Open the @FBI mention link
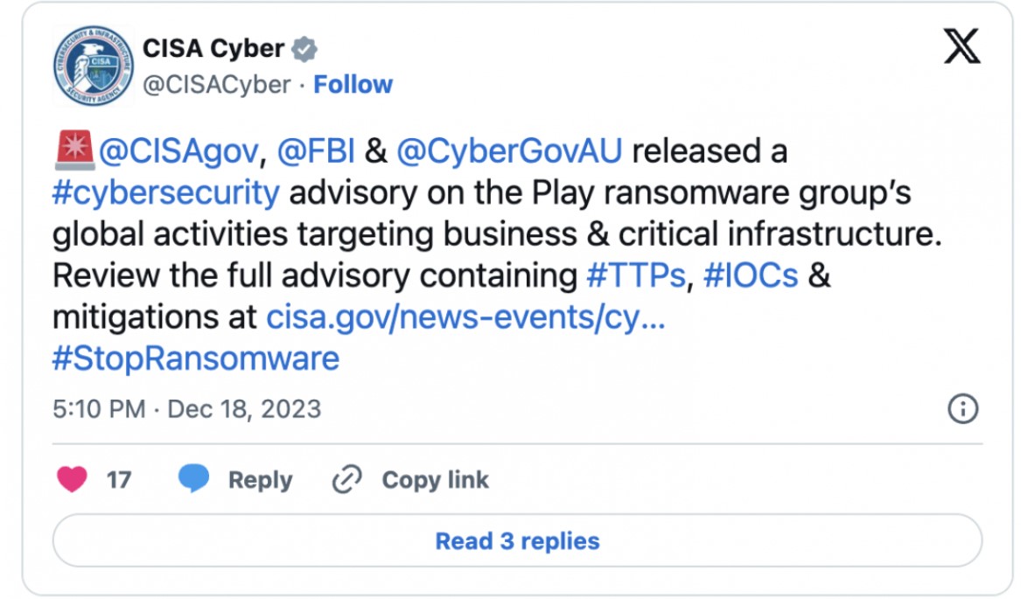This screenshot has height=599, width=1021. (316, 151)
